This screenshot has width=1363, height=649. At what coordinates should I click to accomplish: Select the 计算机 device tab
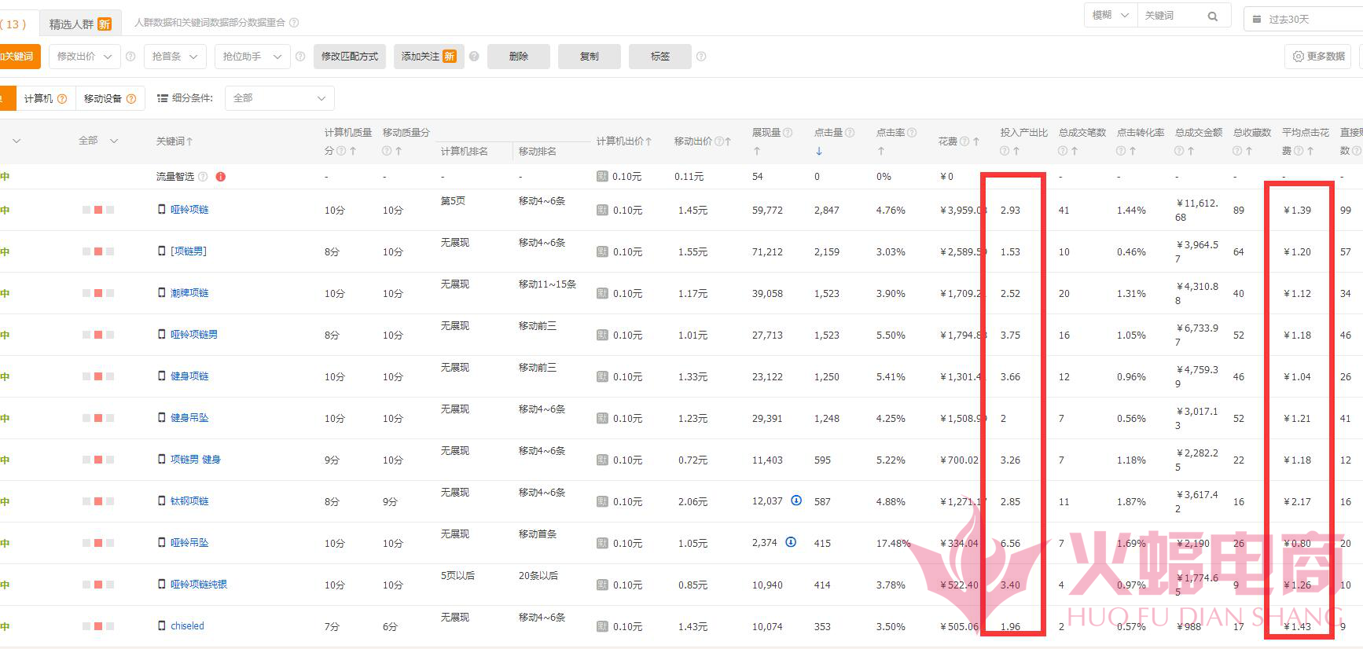click(x=45, y=99)
